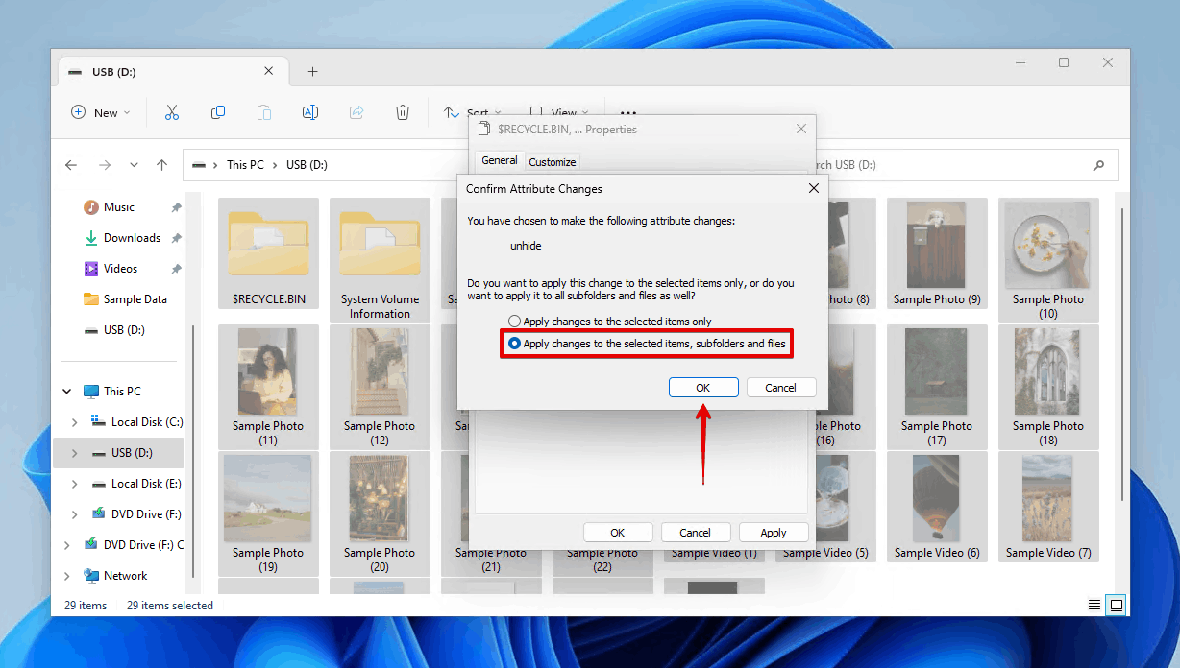
Task: Select Sample Video (6) thumbnail
Action: [937, 507]
